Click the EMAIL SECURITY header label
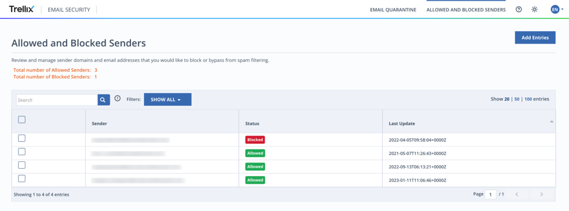The height and width of the screenshot is (211, 569). pos(69,10)
